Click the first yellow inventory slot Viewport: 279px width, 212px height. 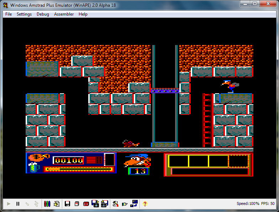pyautogui.click(x=178, y=161)
